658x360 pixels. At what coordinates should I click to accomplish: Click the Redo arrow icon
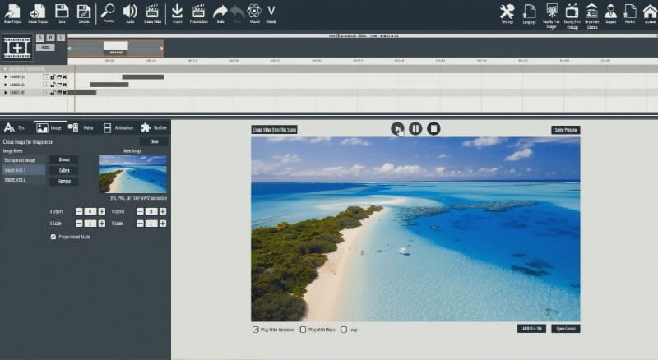point(220,13)
